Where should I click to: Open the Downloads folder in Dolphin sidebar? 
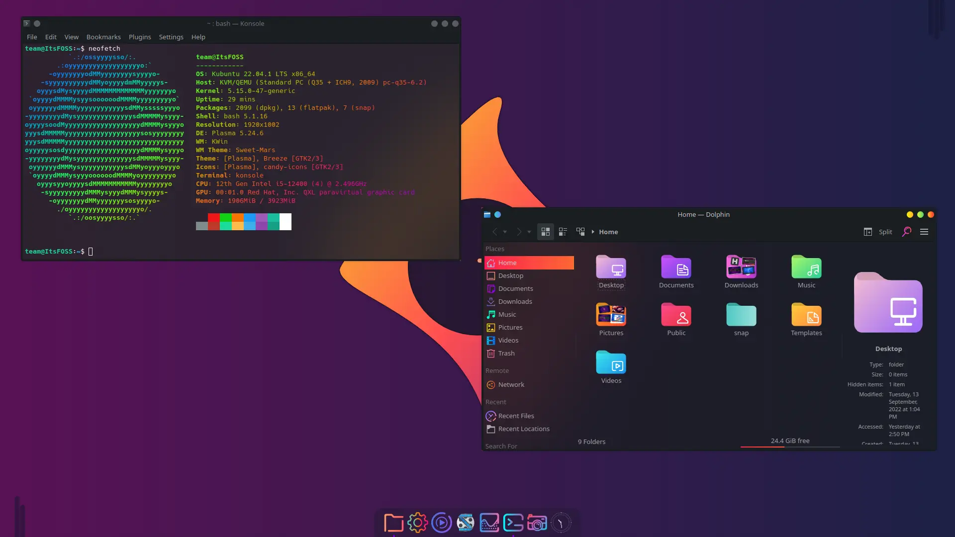(x=515, y=301)
